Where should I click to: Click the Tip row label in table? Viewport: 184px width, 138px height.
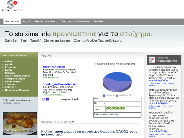click(x=95, y=103)
